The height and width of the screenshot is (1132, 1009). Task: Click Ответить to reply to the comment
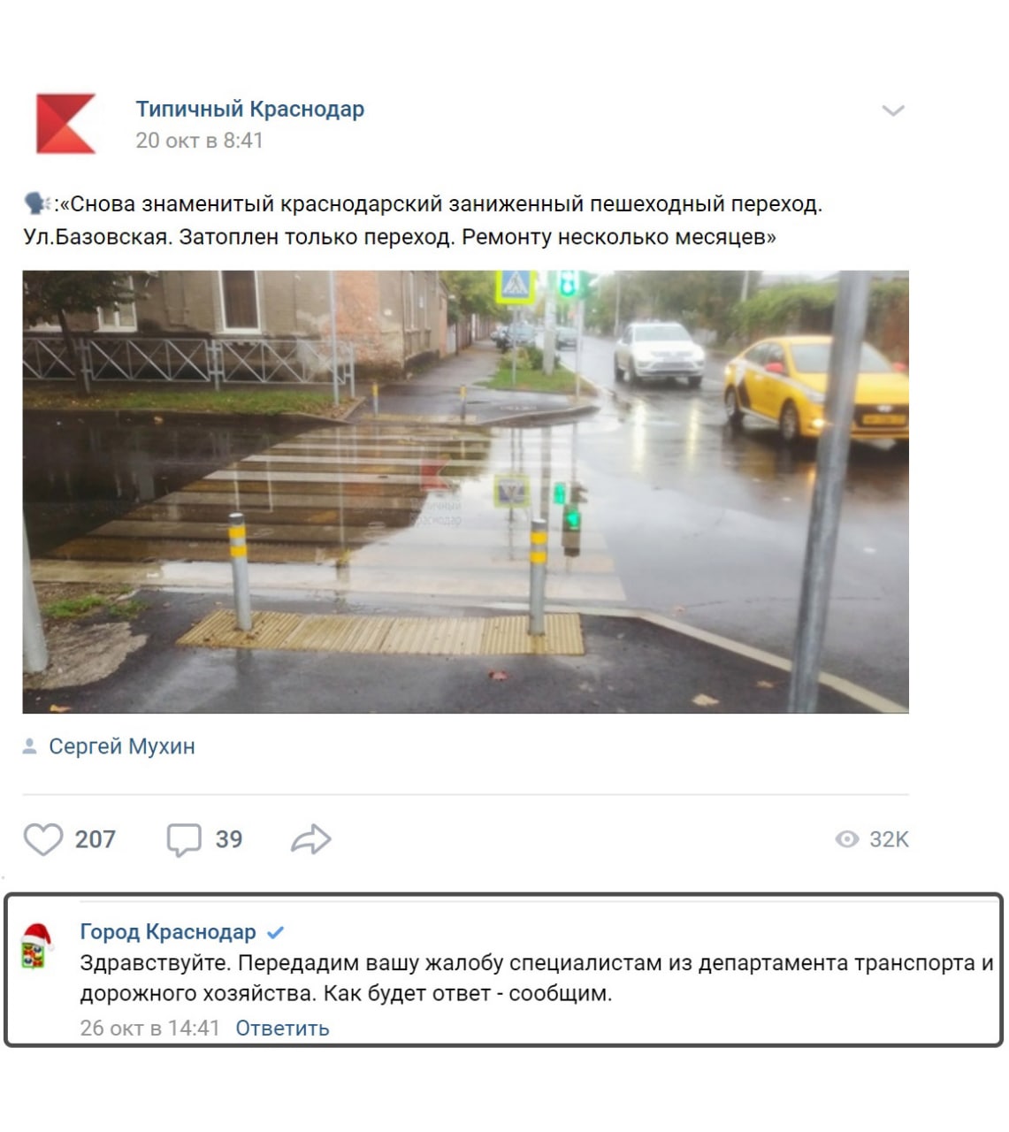[282, 1028]
